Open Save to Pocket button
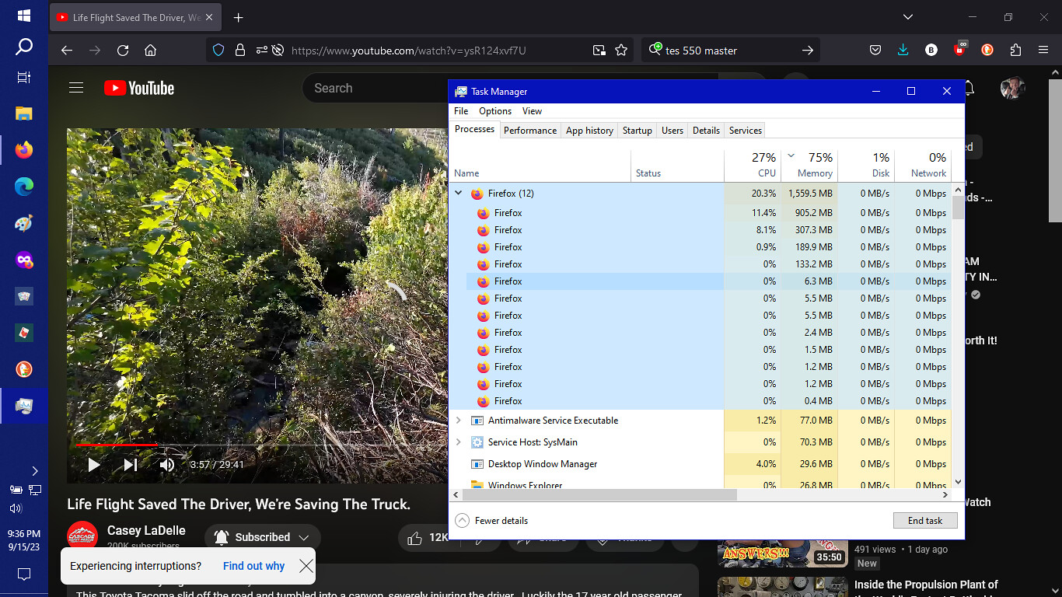The height and width of the screenshot is (597, 1062). [x=875, y=51]
